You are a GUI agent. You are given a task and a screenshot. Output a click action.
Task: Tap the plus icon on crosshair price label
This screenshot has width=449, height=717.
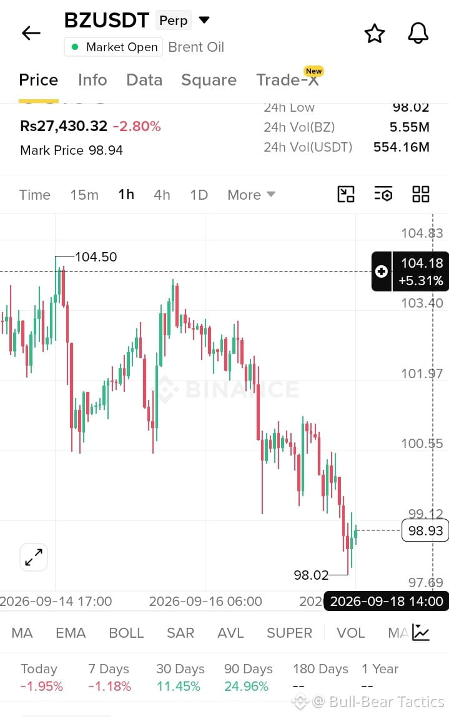[x=382, y=271]
